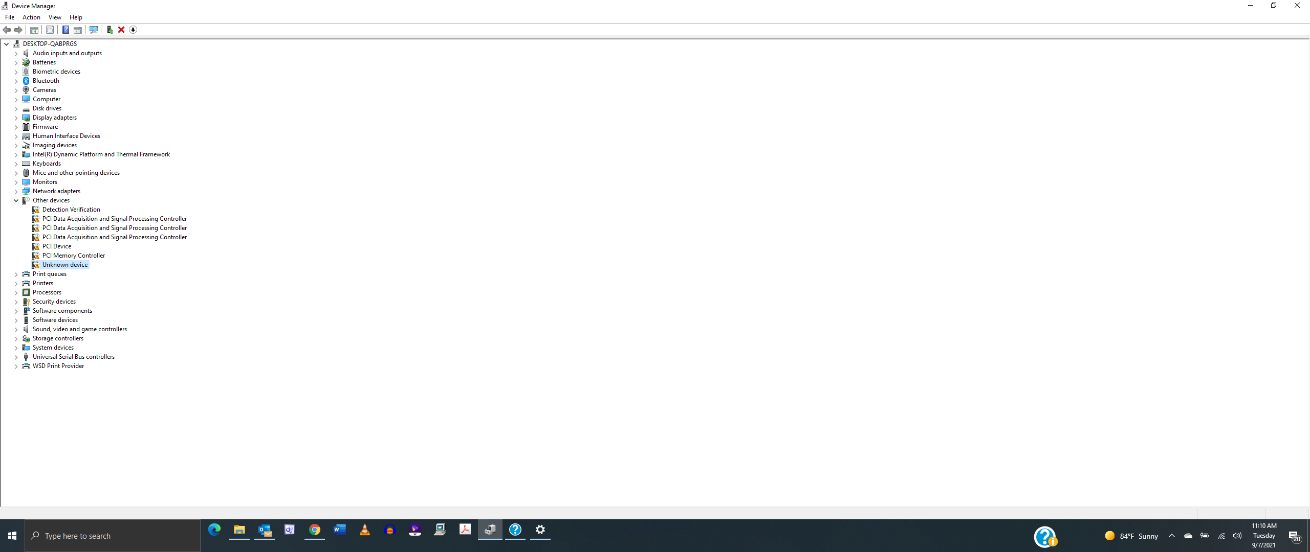Open VLC media player from taskbar
The width and height of the screenshot is (1310, 552).
pyautogui.click(x=364, y=530)
